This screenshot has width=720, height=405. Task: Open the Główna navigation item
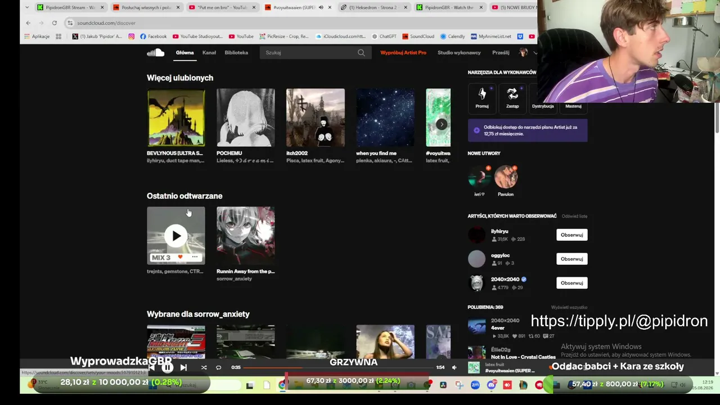click(184, 53)
